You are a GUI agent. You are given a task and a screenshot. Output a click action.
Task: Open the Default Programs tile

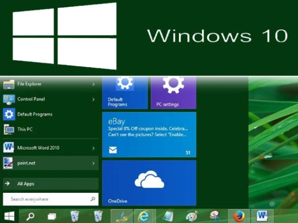point(125,93)
